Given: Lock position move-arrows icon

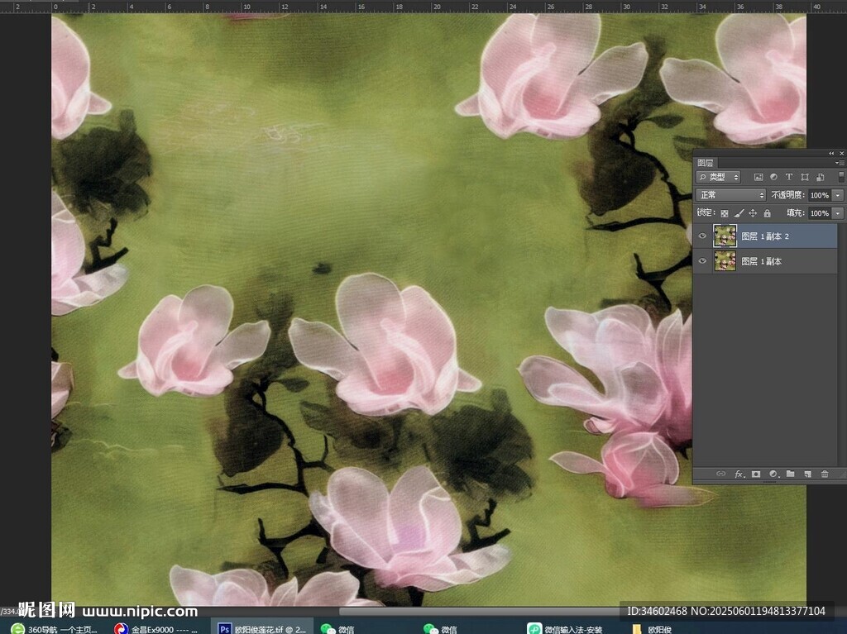Looking at the screenshot, I should 753,213.
